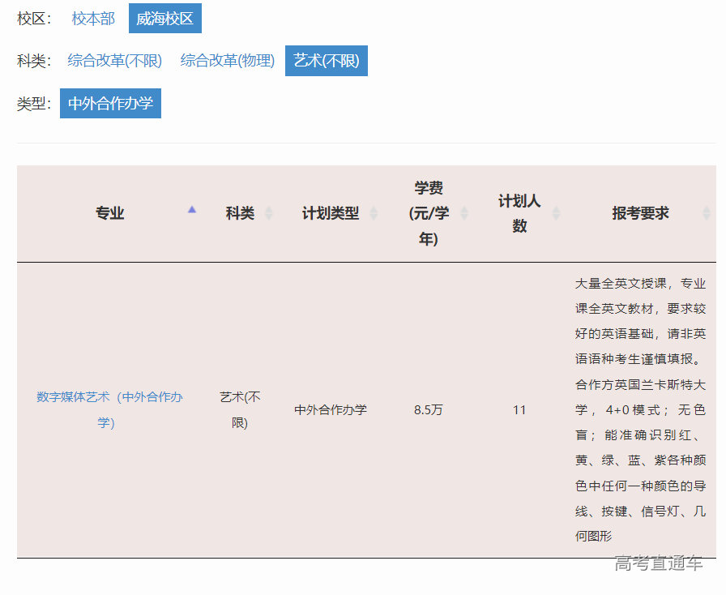Open the 数字媒体艺术（中外合作办学） program link
Image resolution: width=726 pixels, height=595 pixels.
(x=109, y=409)
